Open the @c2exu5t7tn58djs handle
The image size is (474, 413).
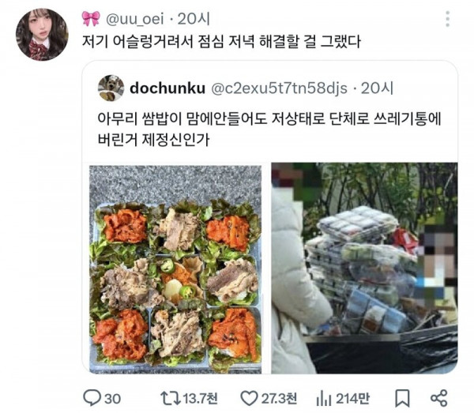(279, 88)
